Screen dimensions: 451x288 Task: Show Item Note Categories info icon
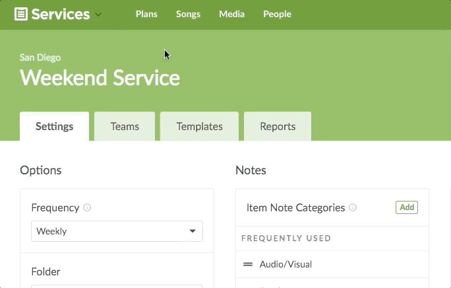353,207
